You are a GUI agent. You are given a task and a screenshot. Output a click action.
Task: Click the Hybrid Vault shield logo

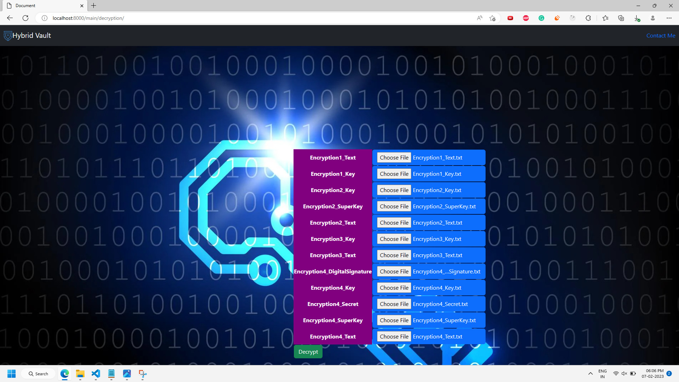7,35
